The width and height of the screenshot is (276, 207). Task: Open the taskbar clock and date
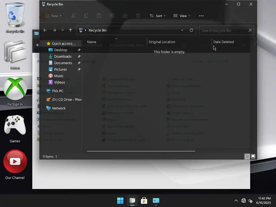[264, 201]
